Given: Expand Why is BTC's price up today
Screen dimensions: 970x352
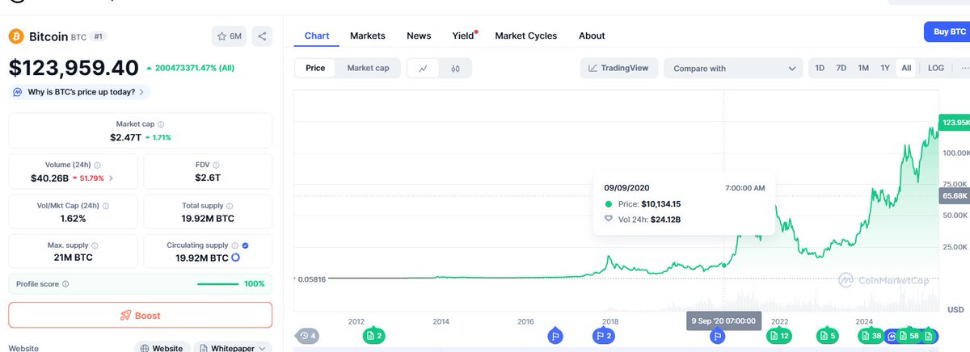Looking at the screenshot, I should pos(79,92).
